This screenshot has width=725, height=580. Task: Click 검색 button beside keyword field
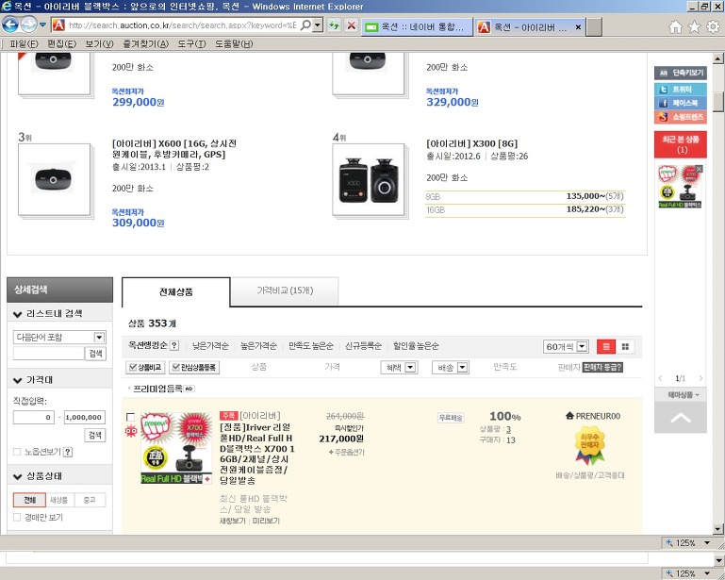pyautogui.click(x=96, y=354)
